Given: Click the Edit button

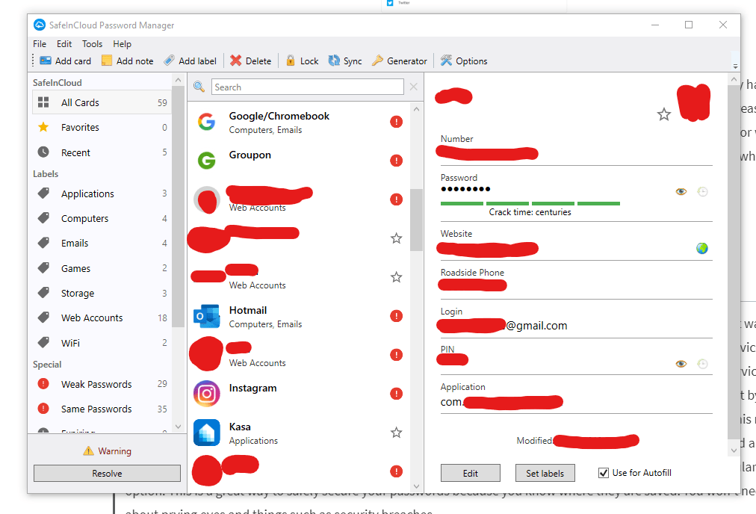Looking at the screenshot, I should pos(471,473).
